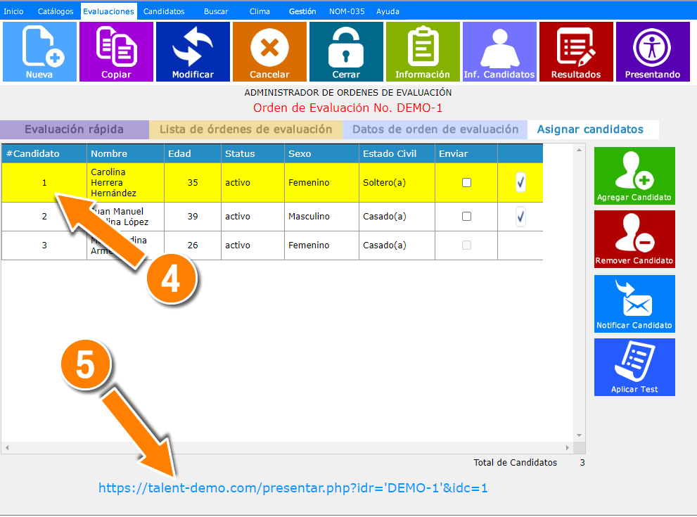Sort by the Sexo column header
The height and width of the screenshot is (517, 697).
coord(322,154)
